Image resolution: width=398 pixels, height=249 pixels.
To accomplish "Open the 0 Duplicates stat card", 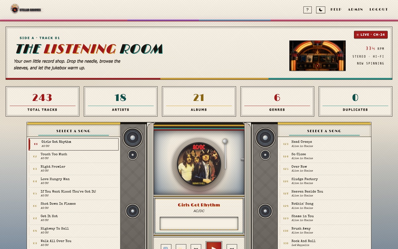I will point(355,101).
